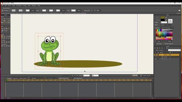Viewport: 182px width, 102px height.
Task: Select the Set Origin tool in the Layer tools
Action: click(x=4, y=36)
